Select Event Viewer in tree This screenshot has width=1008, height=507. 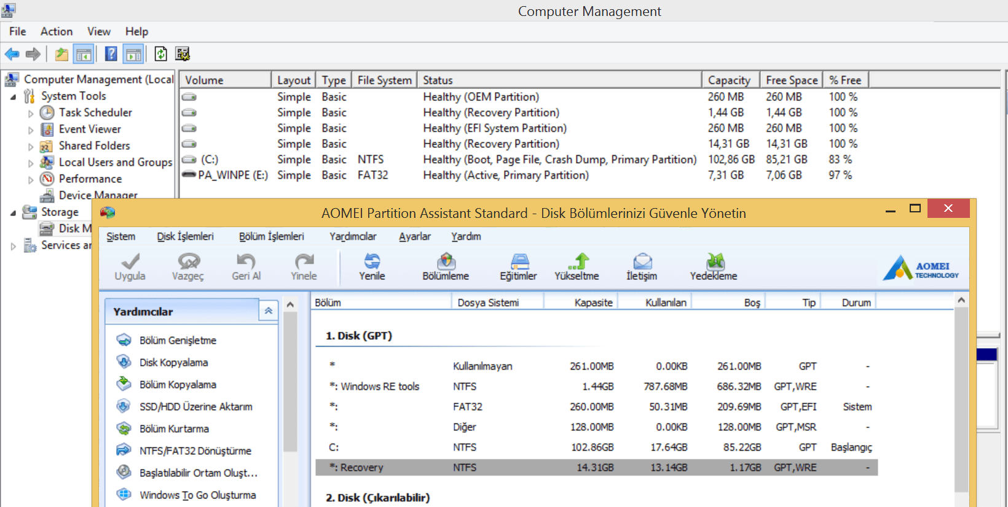pyautogui.click(x=90, y=129)
